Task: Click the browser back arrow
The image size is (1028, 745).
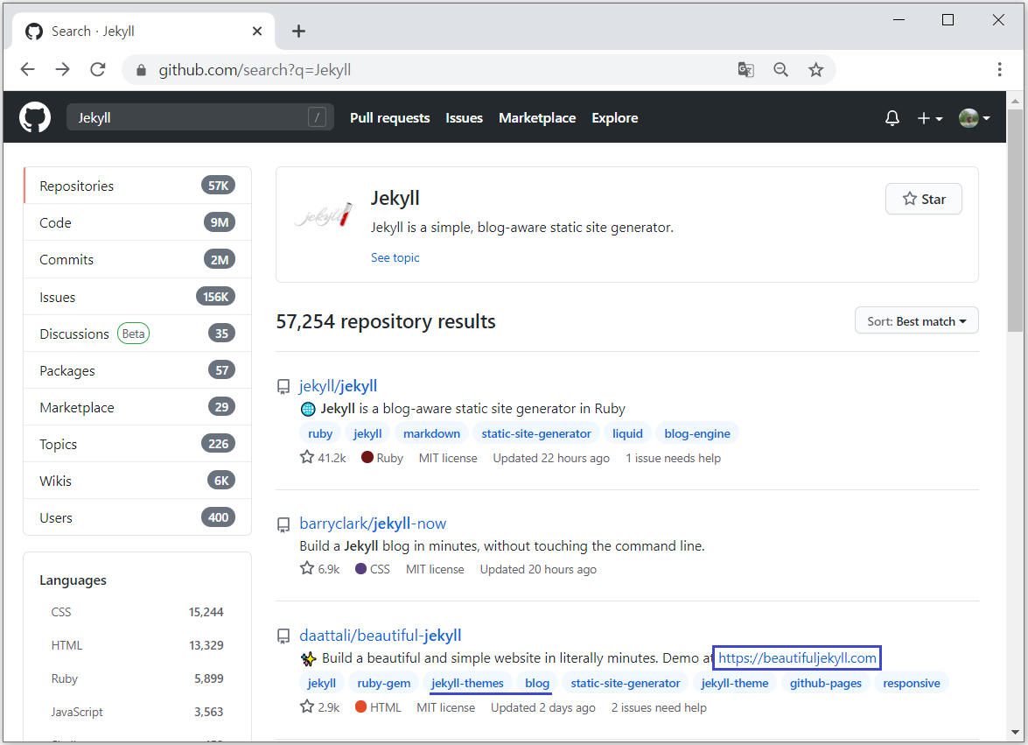Action: click(x=27, y=69)
